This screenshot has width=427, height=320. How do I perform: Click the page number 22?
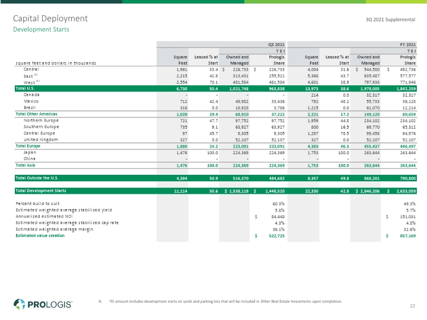(412, 306)
